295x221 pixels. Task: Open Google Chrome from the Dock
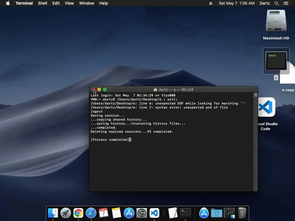point(78,213)
